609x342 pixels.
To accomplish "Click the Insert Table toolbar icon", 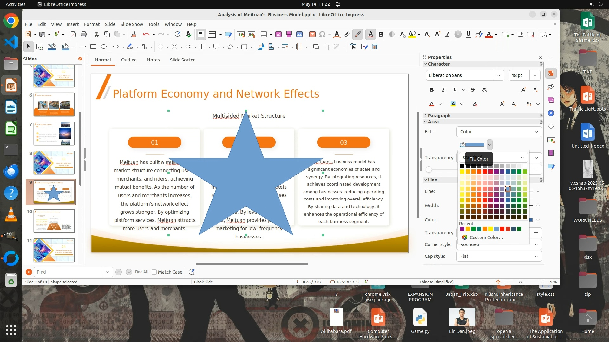I will point(264,35).
